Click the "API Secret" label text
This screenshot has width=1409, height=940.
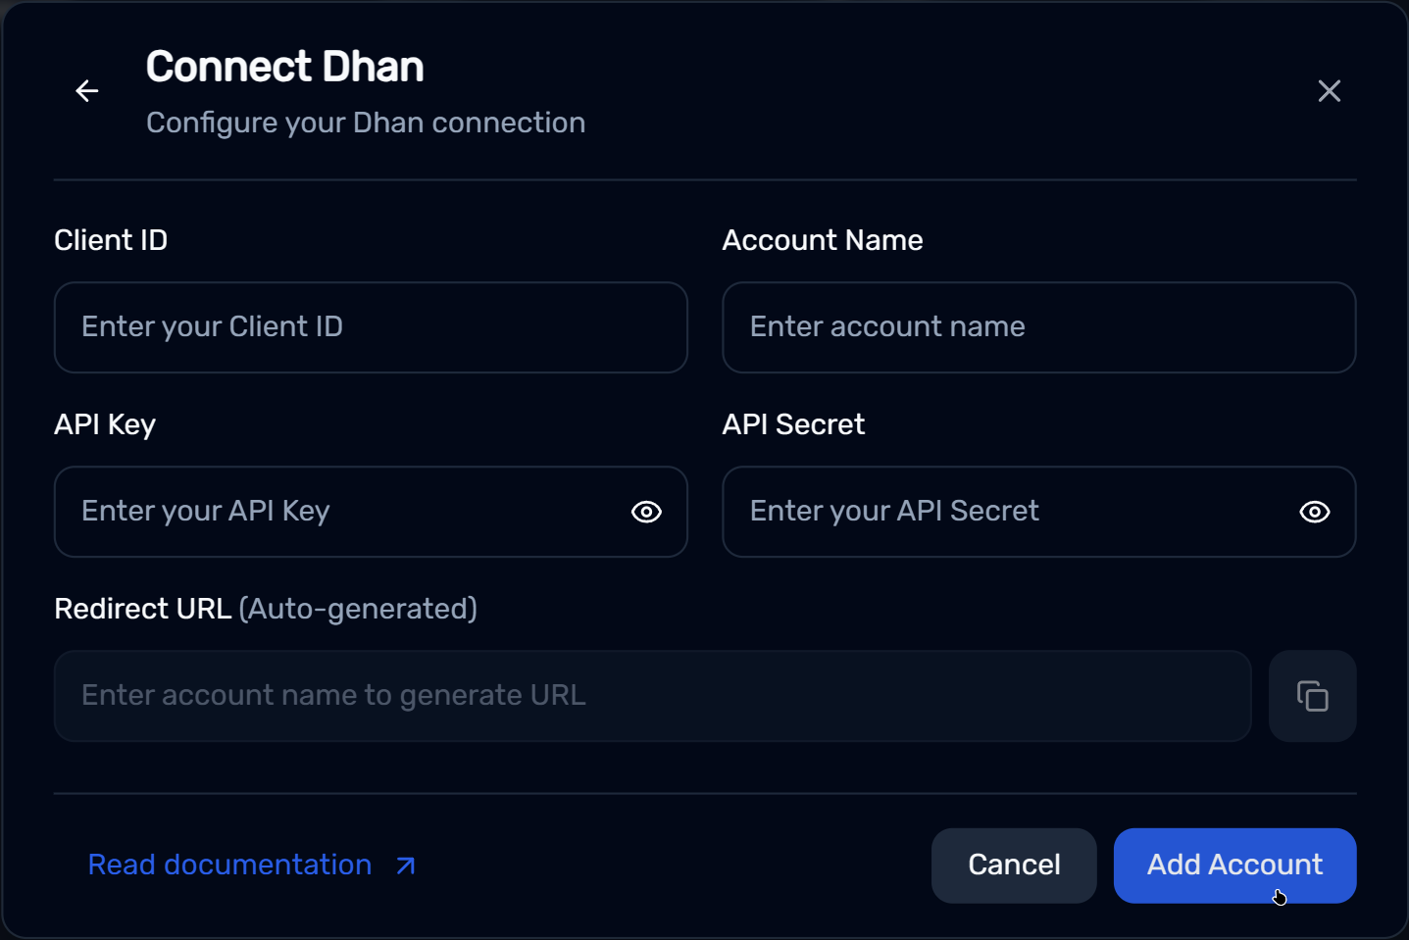[792, 424]
